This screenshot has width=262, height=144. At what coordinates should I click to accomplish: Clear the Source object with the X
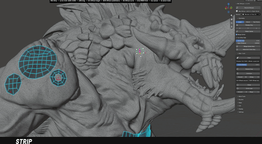pyautogui.click(x=259, y=14)
